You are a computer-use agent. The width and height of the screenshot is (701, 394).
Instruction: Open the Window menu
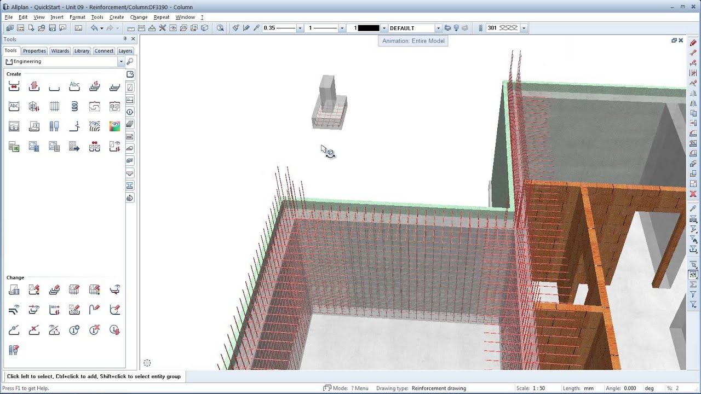click(185, 17)
